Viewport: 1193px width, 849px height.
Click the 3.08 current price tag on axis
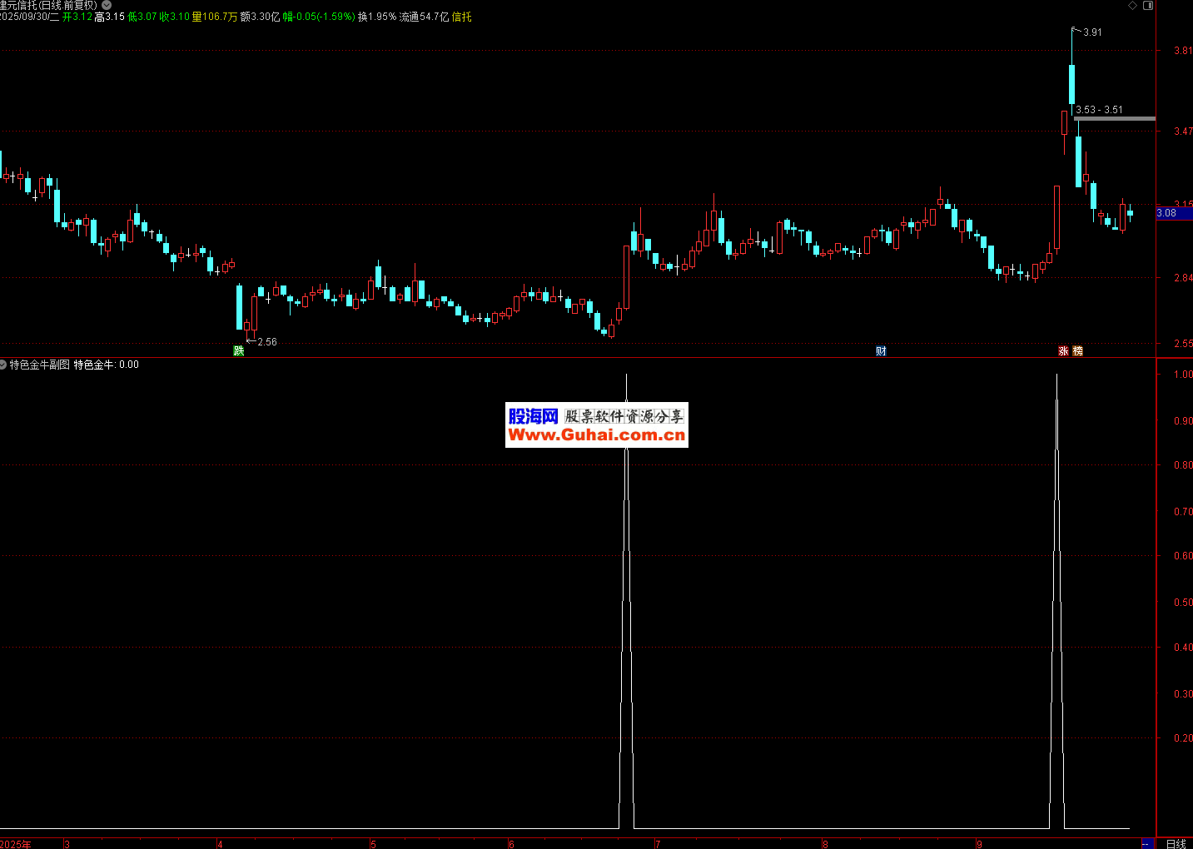click(1167, 213)
